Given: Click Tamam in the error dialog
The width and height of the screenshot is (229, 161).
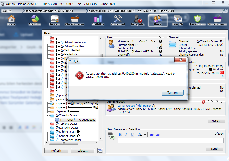Looking at the screenshot, I should 172,93.
